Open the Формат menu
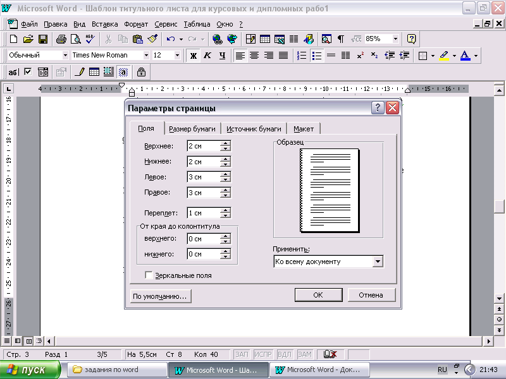The height and width of the screenshot is (379, 506). coord(136,24)
